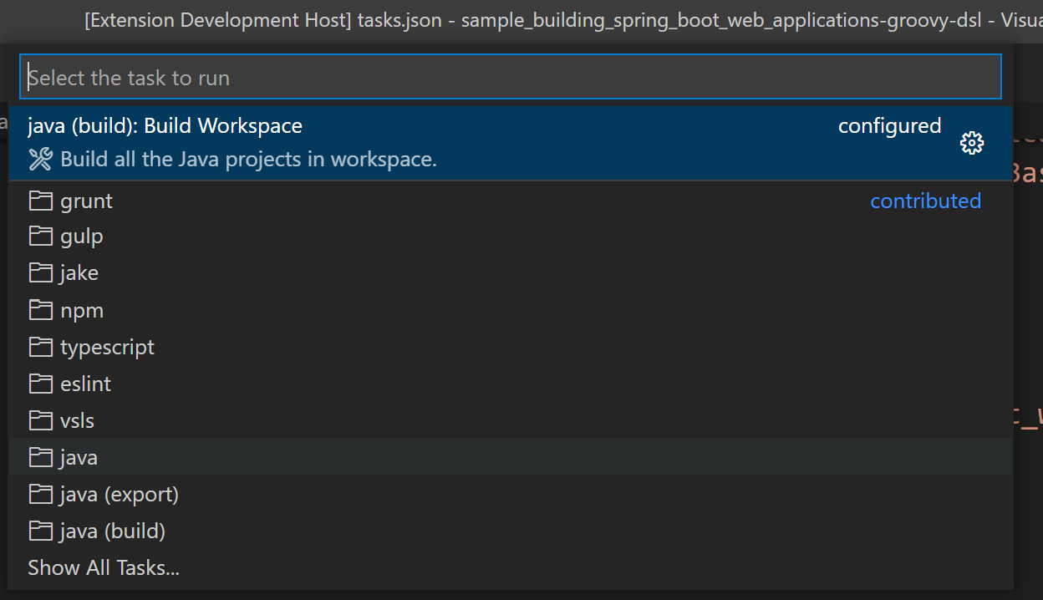
Task: Select the java task folder
Action: 510,457
